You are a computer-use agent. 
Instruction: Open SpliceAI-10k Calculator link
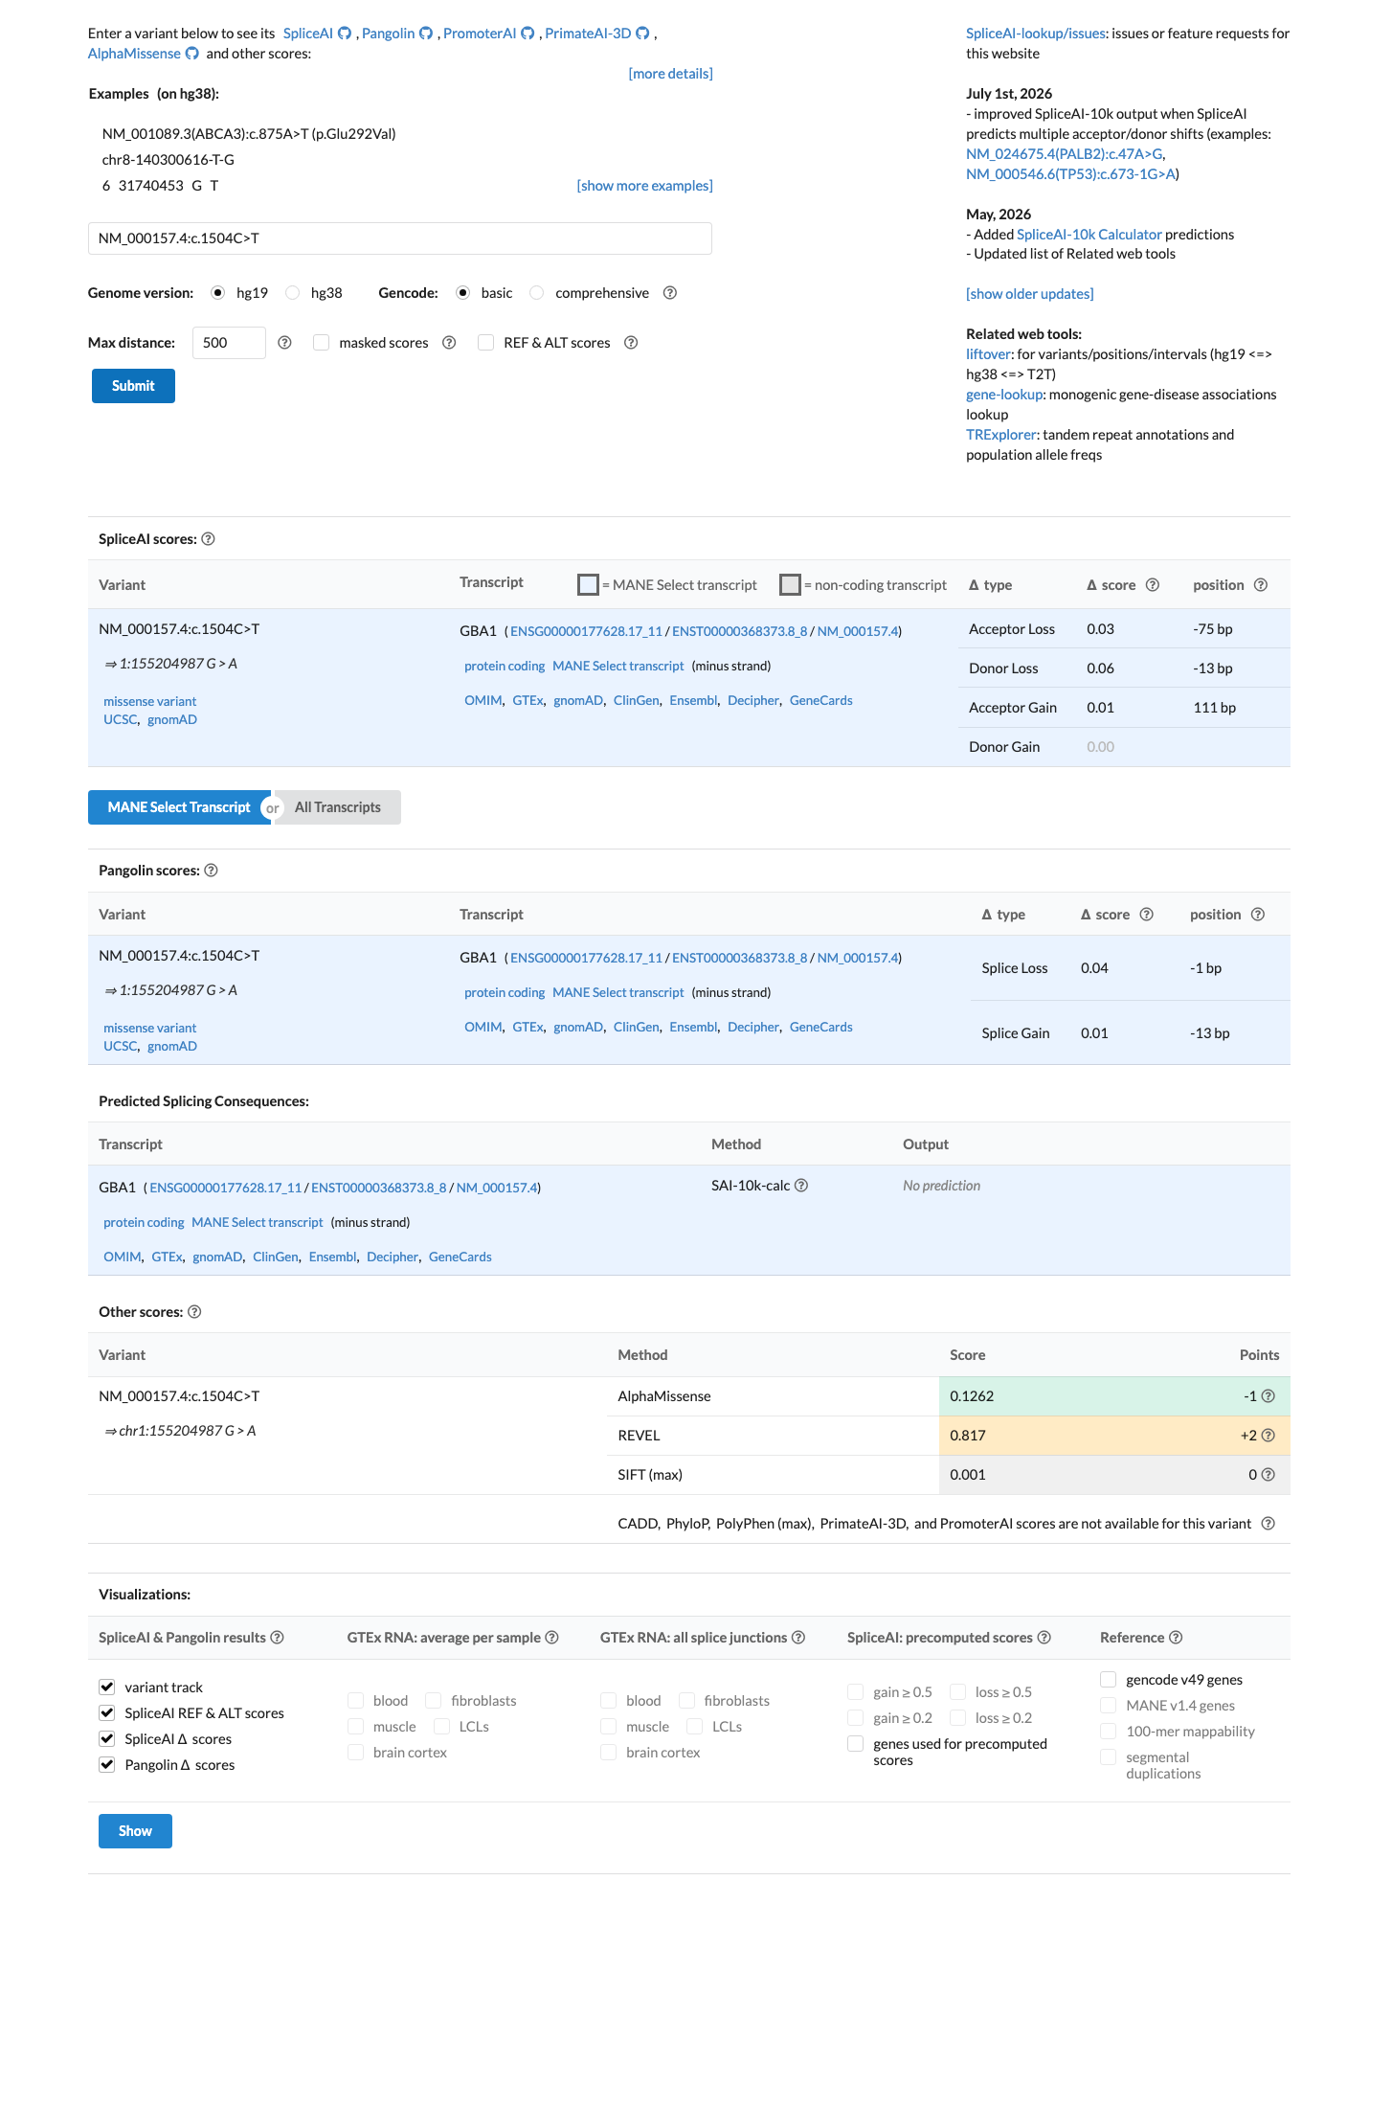point(1089,235)
